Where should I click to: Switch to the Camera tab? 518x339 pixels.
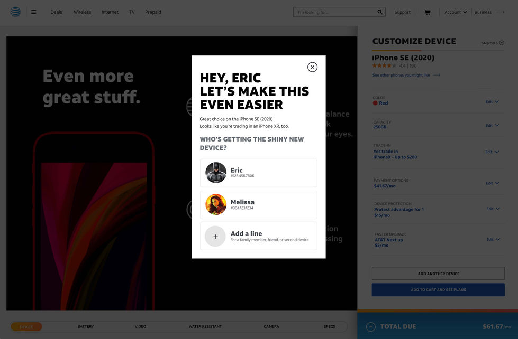click(x=271, y=326)
